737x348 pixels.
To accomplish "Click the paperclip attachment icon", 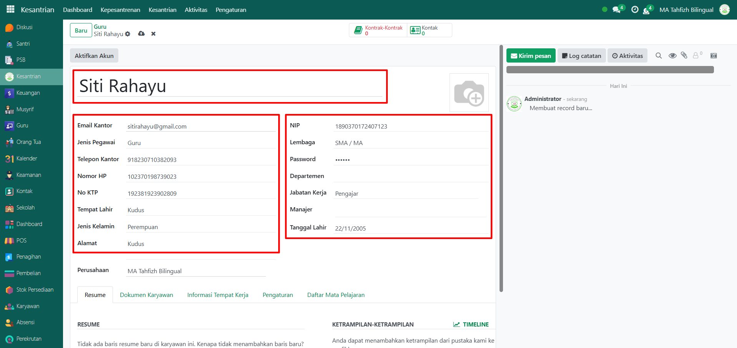I will pos(684,56).
